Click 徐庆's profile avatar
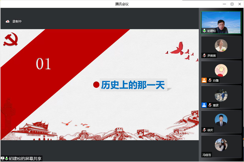 [x=221, y=120]
